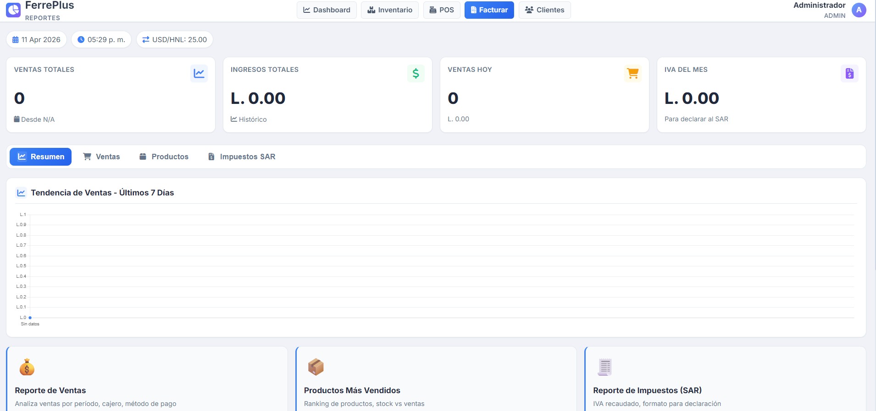This screenshot has width=876, height=411.
Task: Open the administrator avatar menu
Action: (x=859, y=10)
